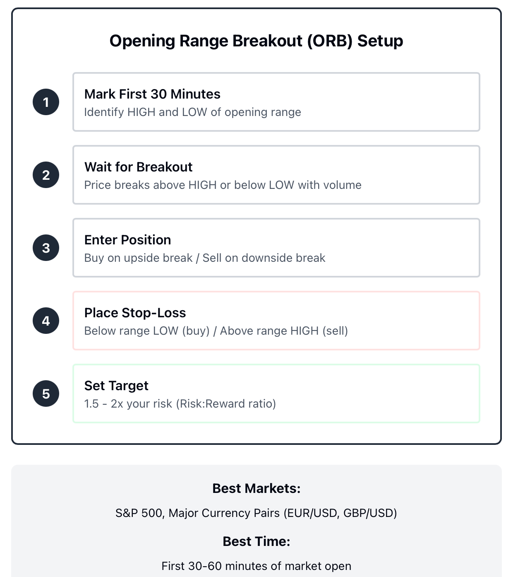Click the Below range LOW (buy) text
Image resolution: width=506 pixels, height=577 pixels.
(147, 331)
